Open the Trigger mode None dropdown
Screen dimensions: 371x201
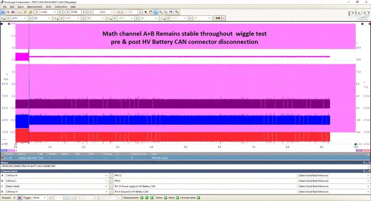(x=45, y=198)
